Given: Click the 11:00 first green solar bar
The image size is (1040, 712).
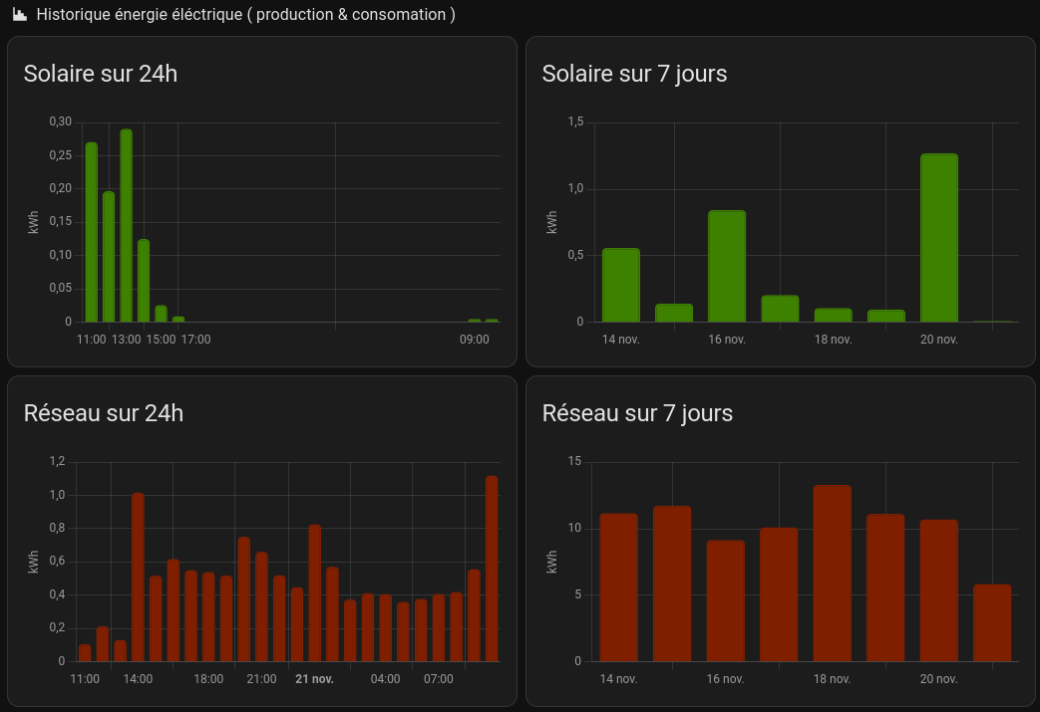Looking at the screenshot, I should click(x=92, y=232).
